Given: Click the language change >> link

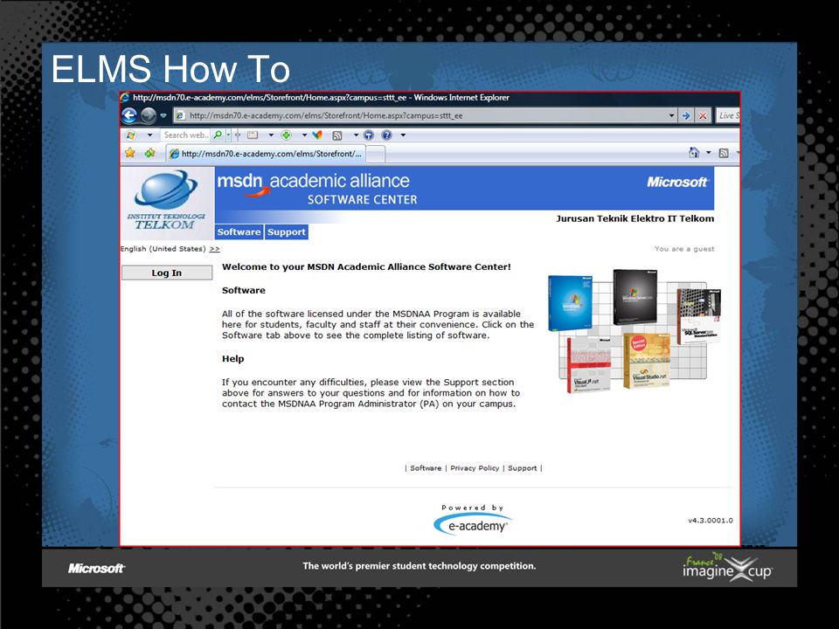Looking at the screenshot, I should (215, 249).
